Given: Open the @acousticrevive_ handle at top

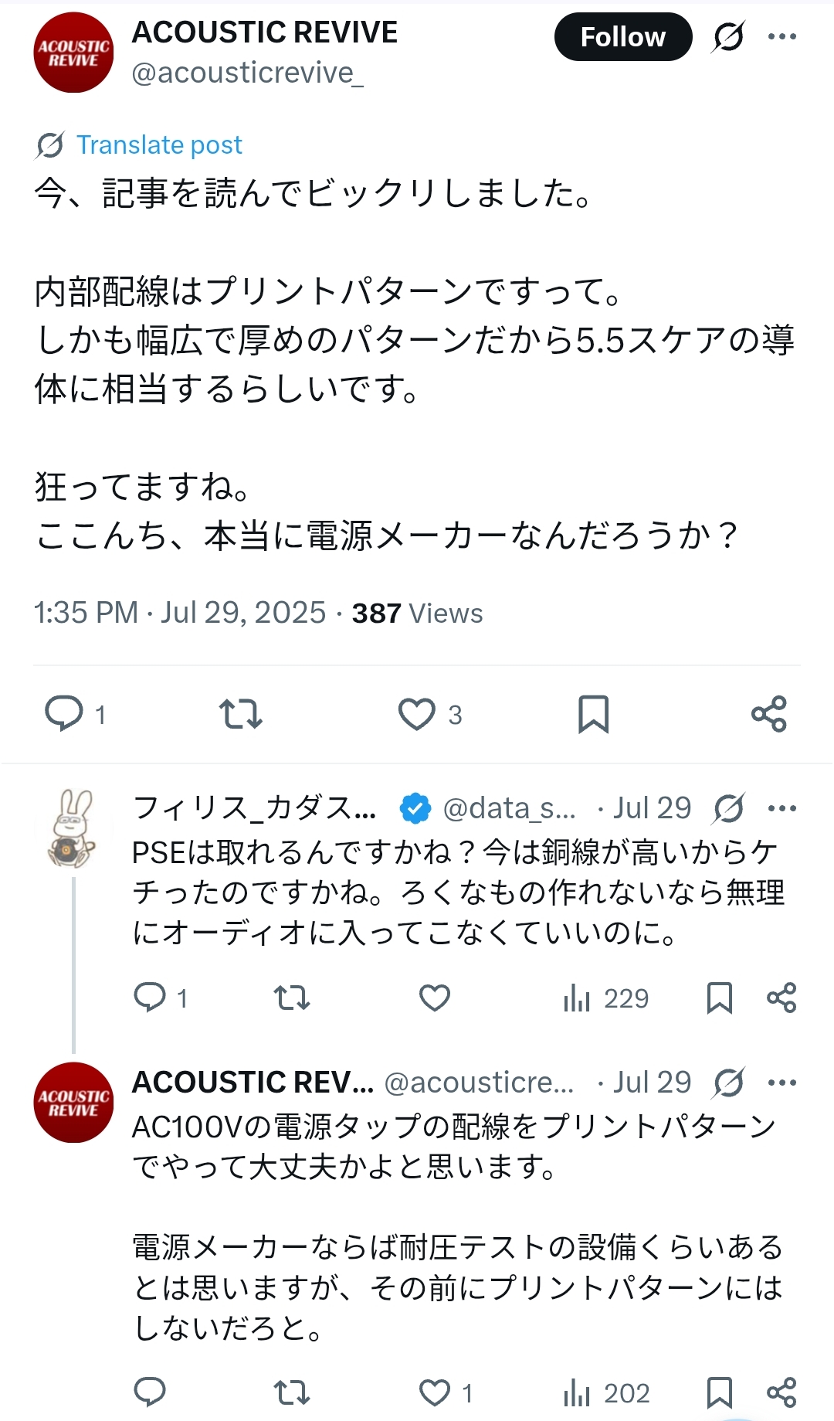Looking at the screenshot, I should pyautogui.click(x=247, y=73).
